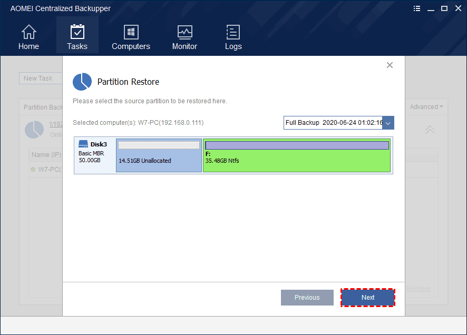This screenshot has height=335, width=467.
Task: Click the Tasks label in the navigation
Action: [77, 46]
